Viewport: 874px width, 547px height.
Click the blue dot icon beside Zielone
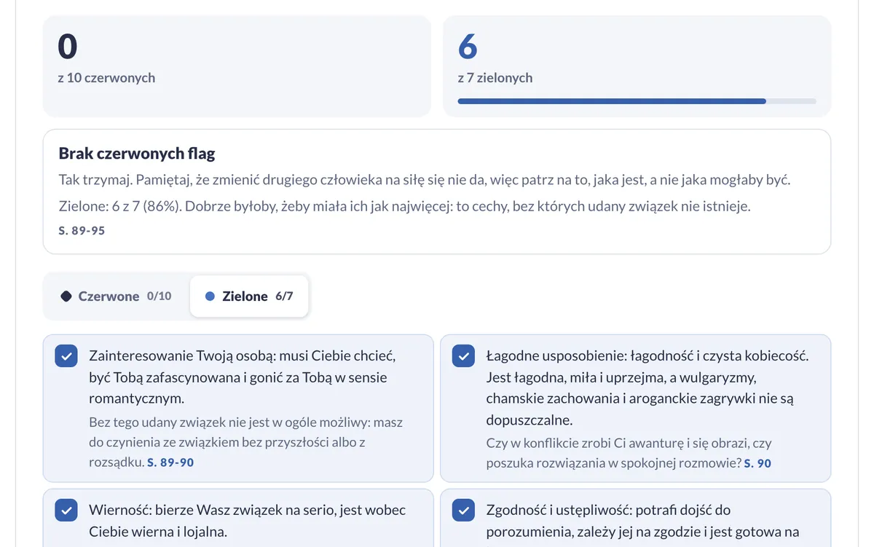[x=210, y=296]
